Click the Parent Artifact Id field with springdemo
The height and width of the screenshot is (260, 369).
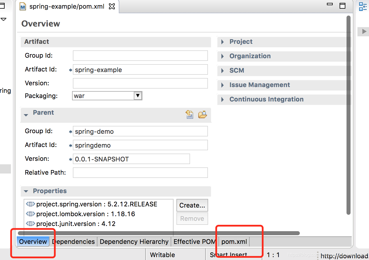(x=140, y=145)
